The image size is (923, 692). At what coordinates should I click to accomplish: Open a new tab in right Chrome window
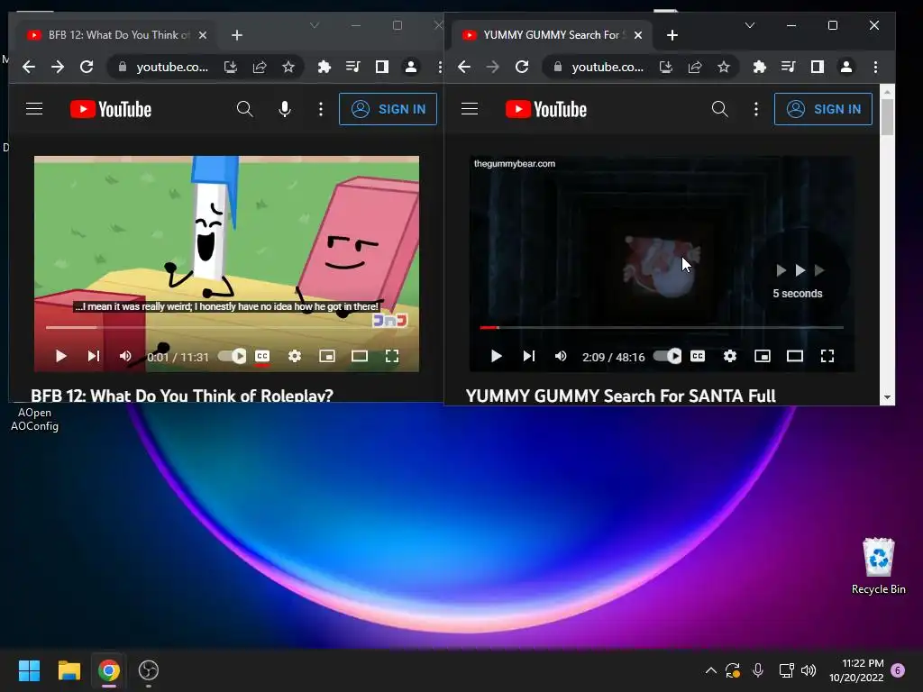pos(672,35)
